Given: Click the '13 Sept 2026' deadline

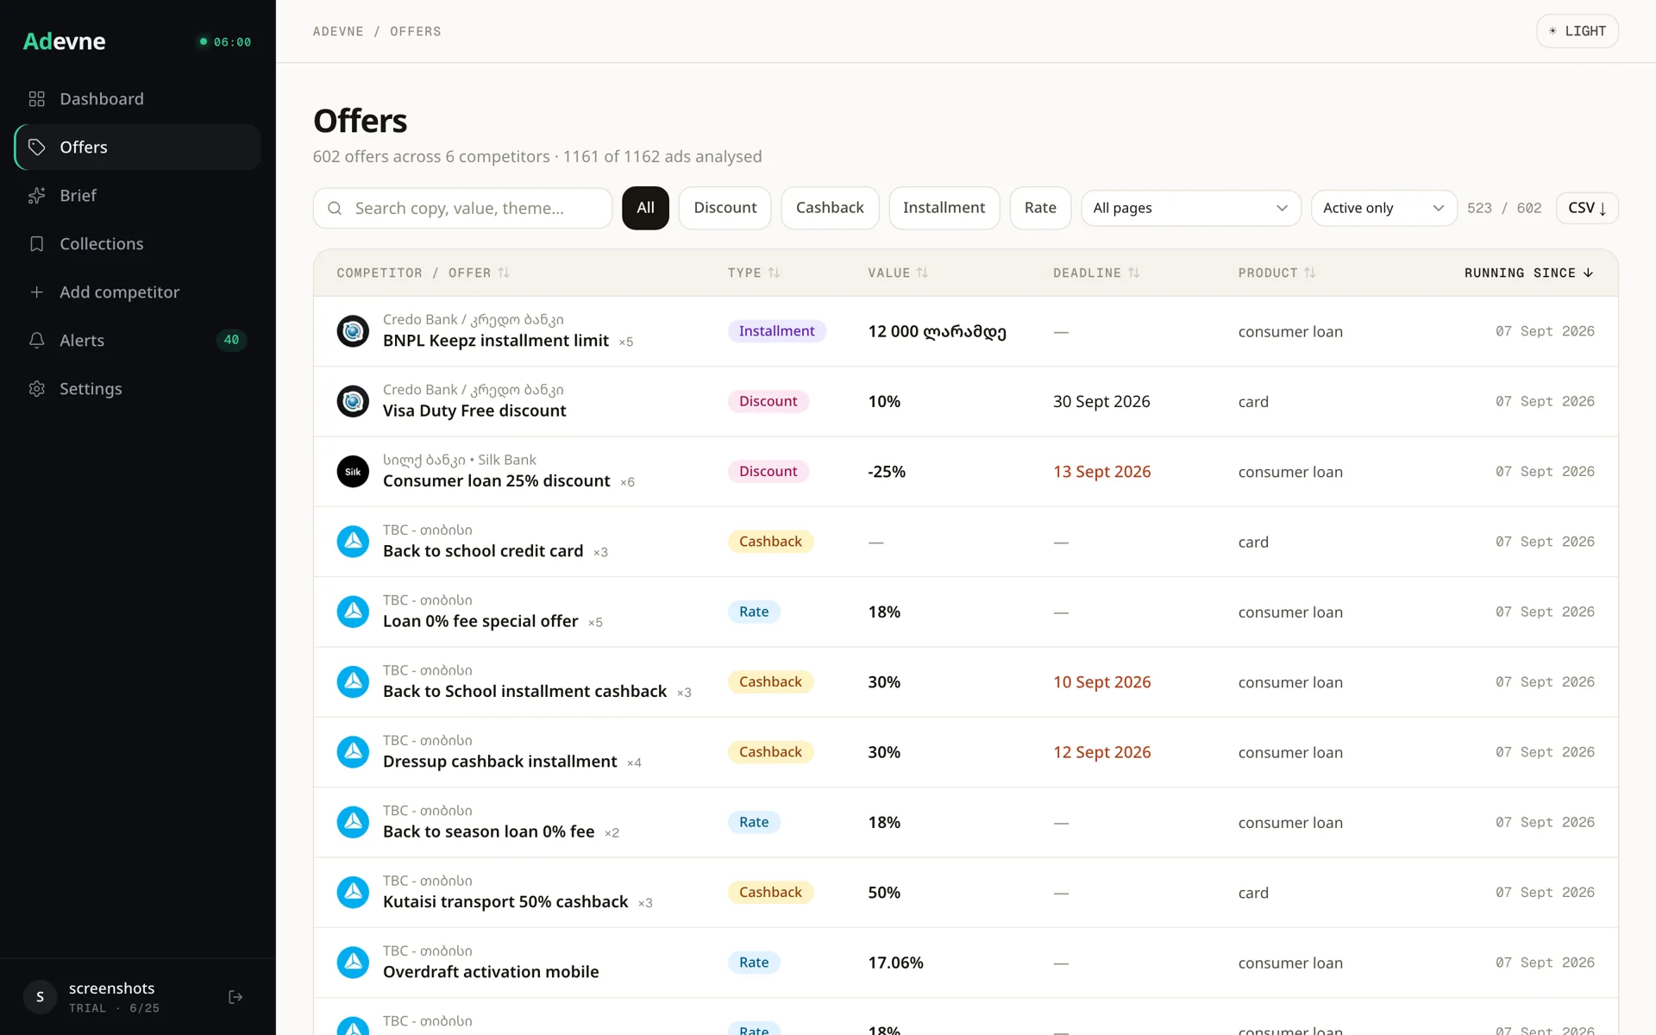Looking at the screenshot, I should click(1101, 472).
